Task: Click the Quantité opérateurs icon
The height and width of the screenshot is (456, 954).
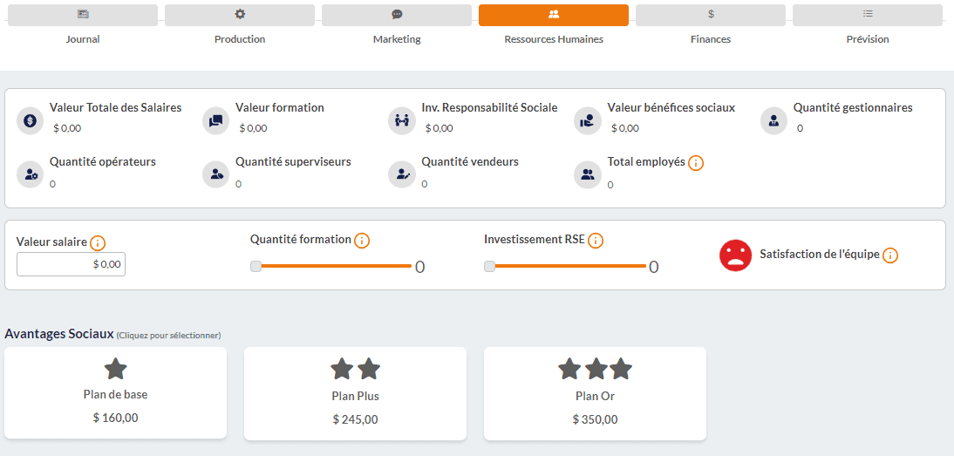Action: click(x=31, y=174)
